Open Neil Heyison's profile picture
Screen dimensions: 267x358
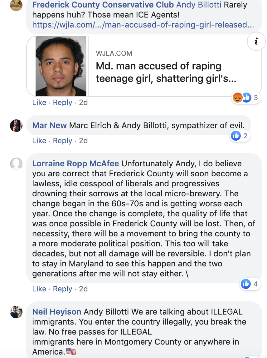[16, 312]
